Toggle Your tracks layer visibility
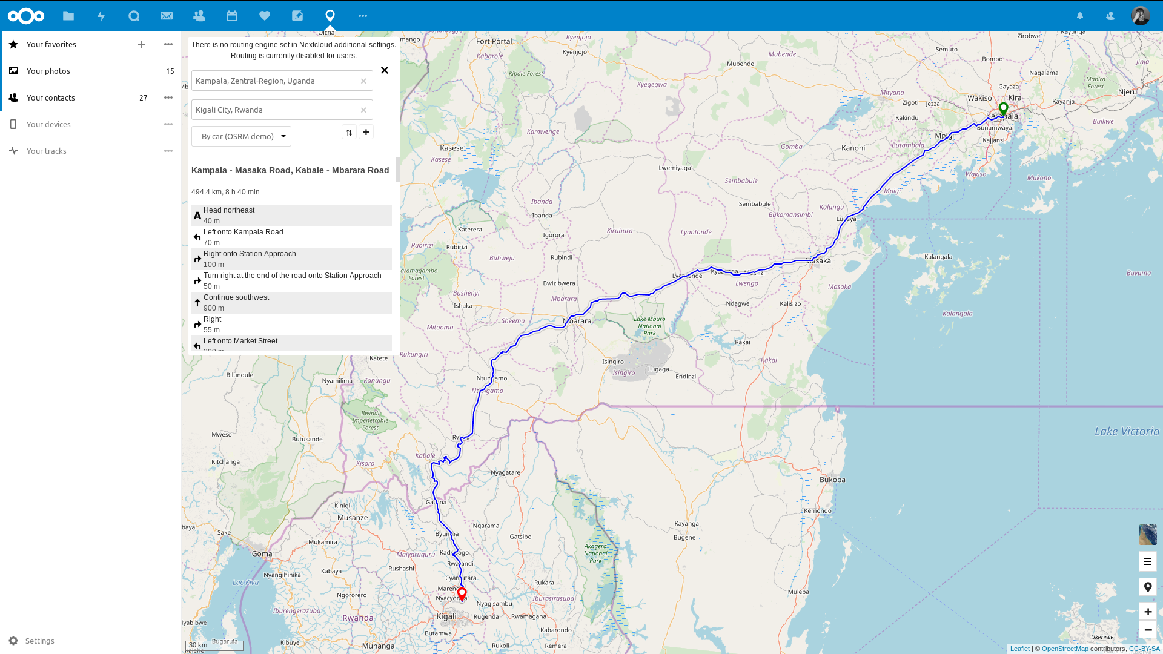This screenshot has height=654, width=1163. 47,151
